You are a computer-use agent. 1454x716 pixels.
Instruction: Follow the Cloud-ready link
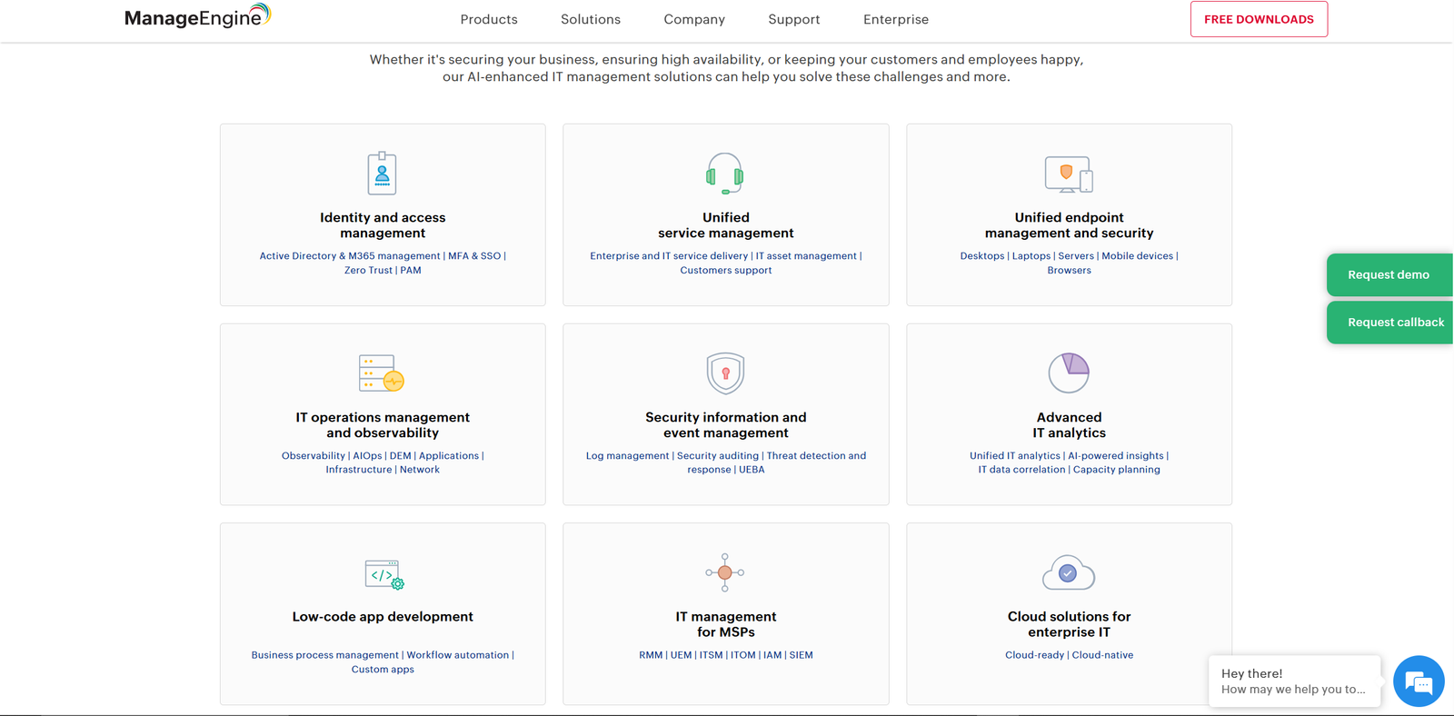(x=1035, y=655)
